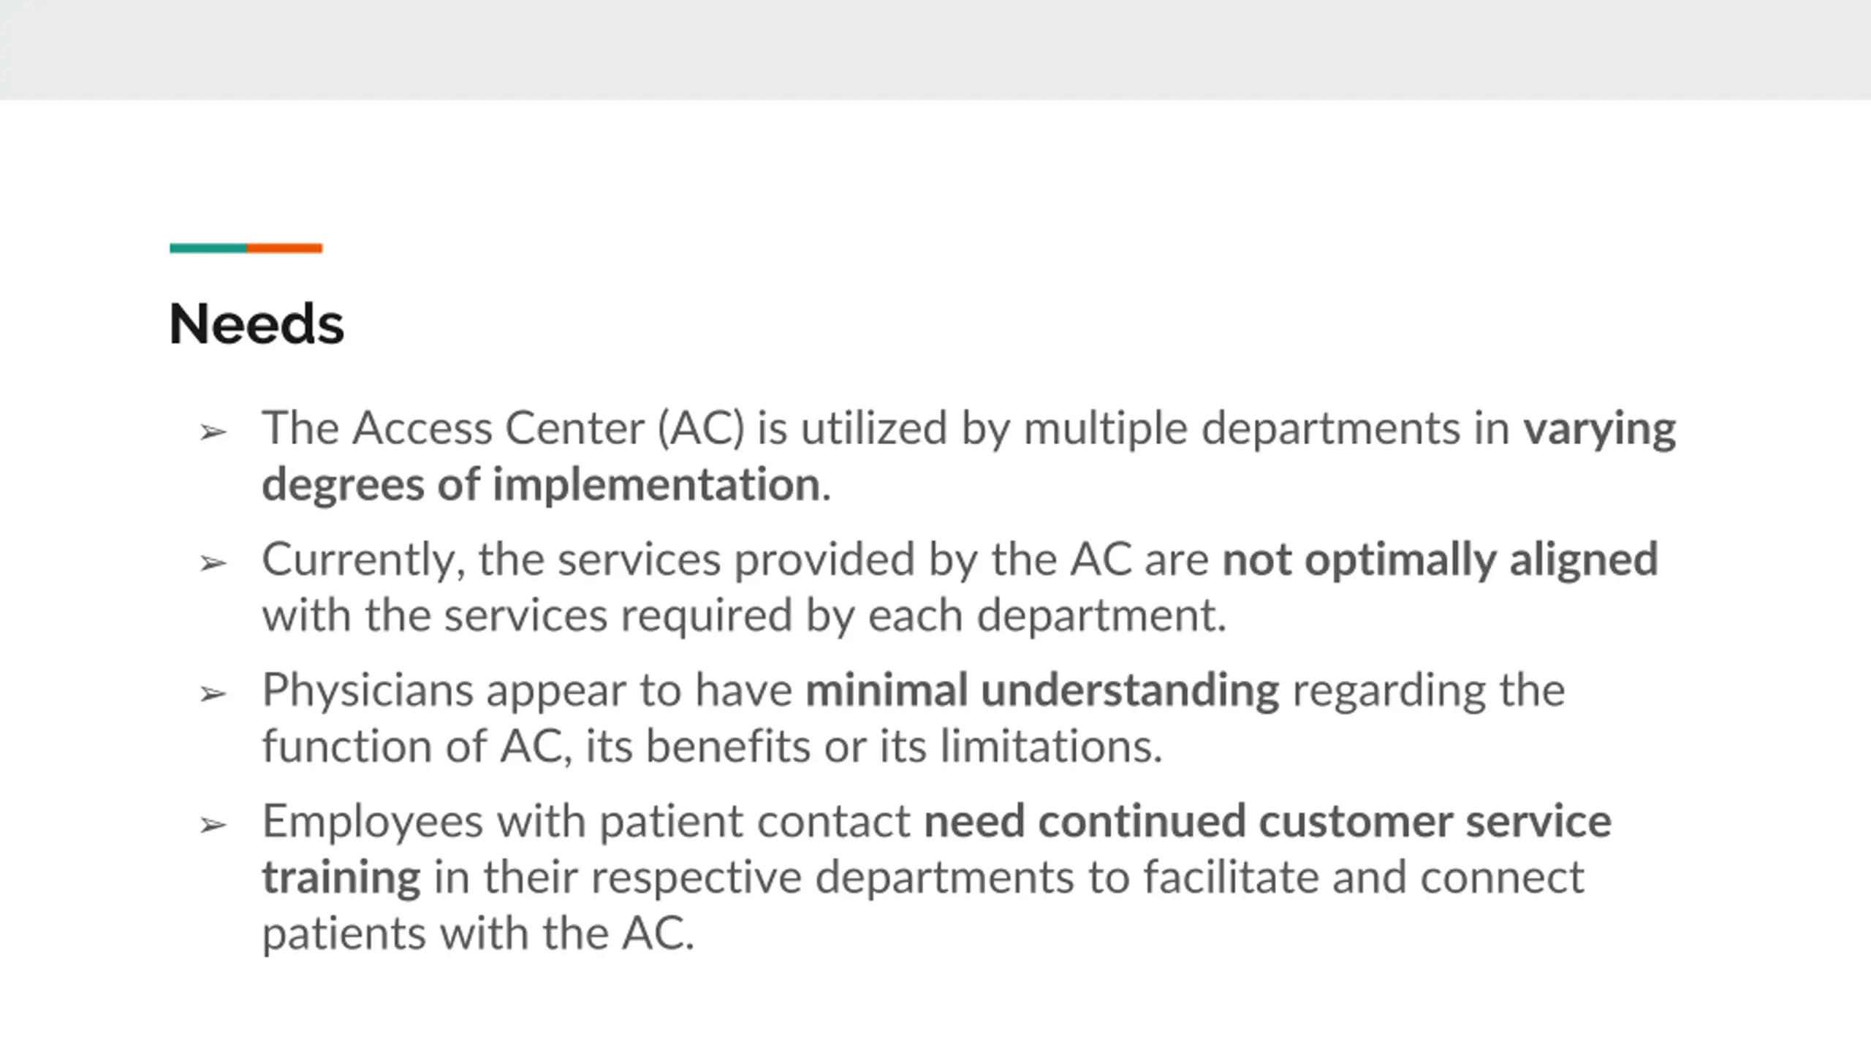1871x1052 pixels.
Task: Click the bold phrase "degrees of implementation"
Action: pyautogui.click(x=541, y=485)
